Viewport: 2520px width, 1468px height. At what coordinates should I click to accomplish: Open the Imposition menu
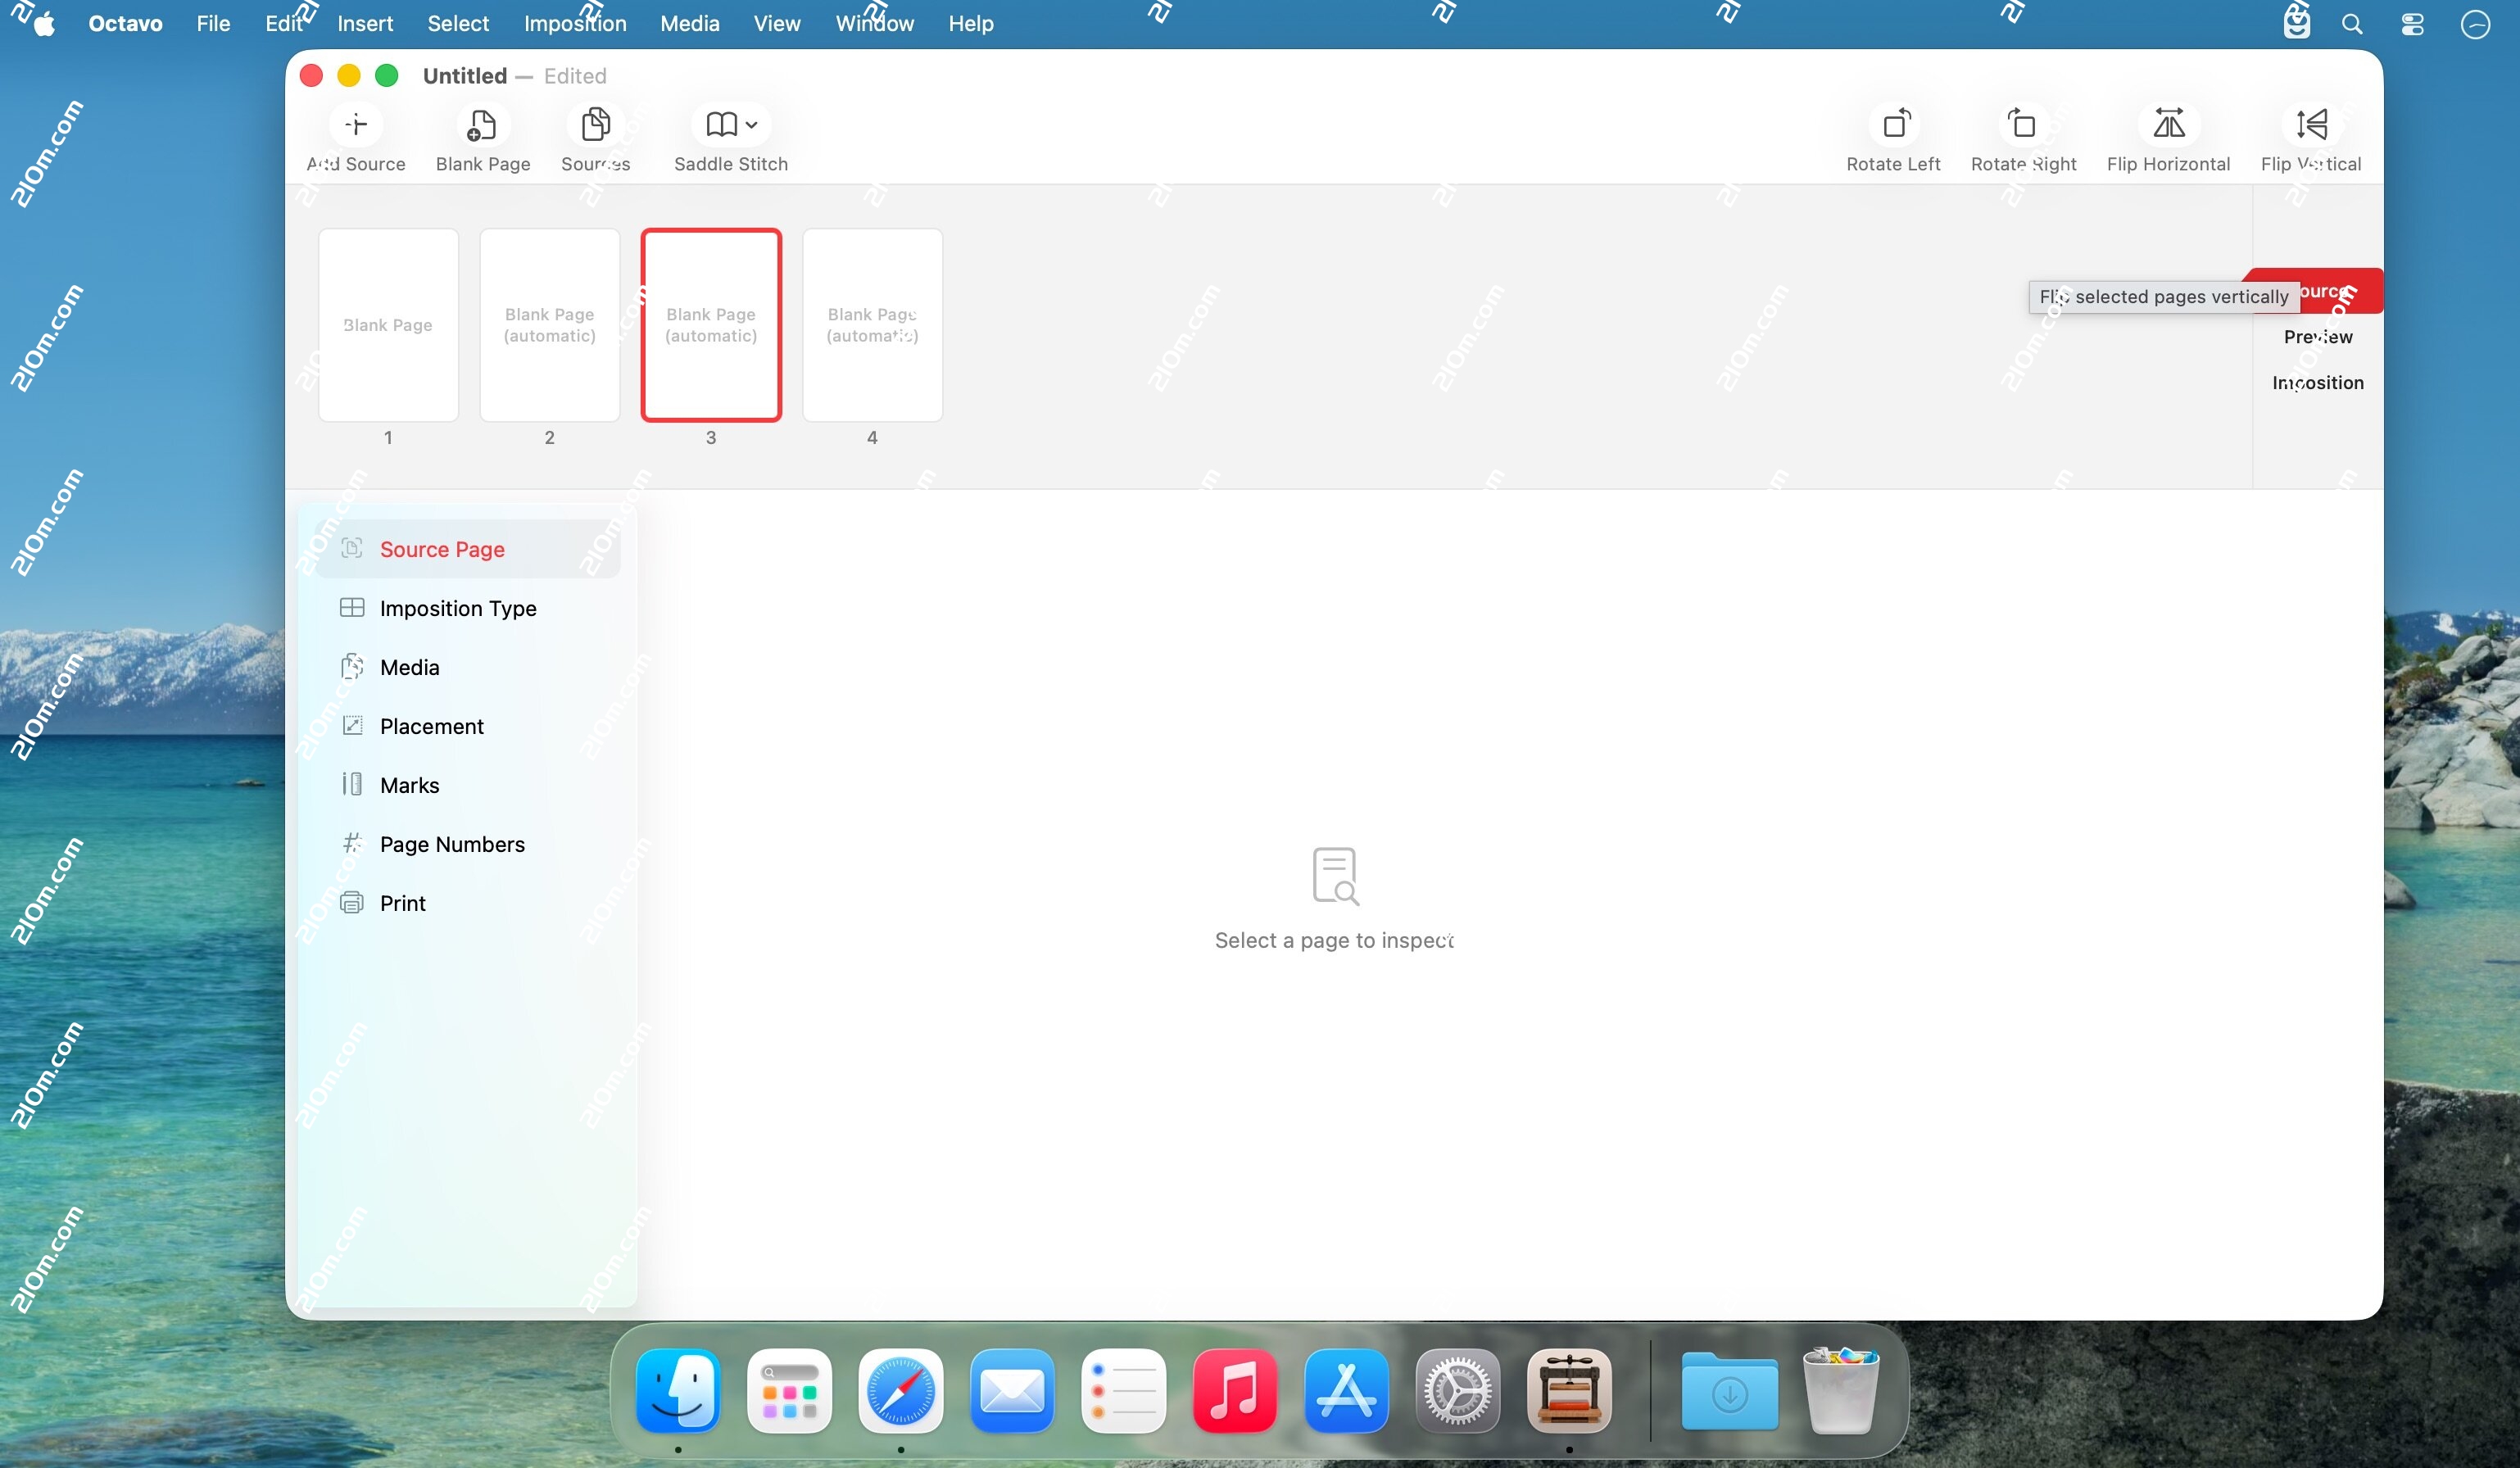coord(574,23)
